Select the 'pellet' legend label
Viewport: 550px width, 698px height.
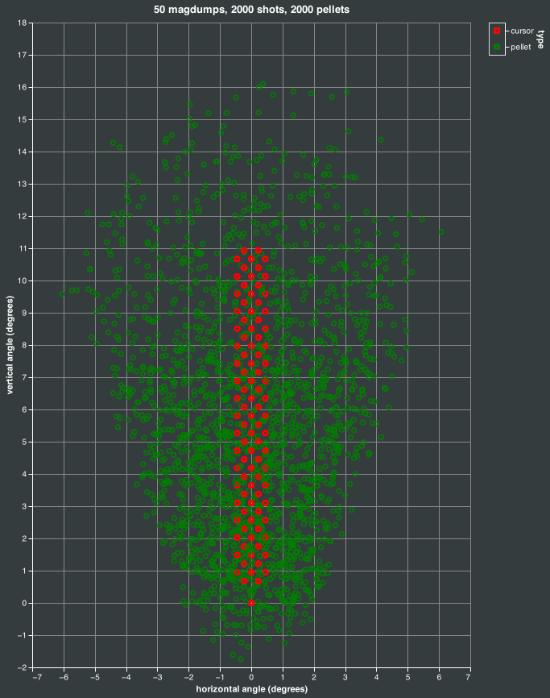[x=521, y=47]
